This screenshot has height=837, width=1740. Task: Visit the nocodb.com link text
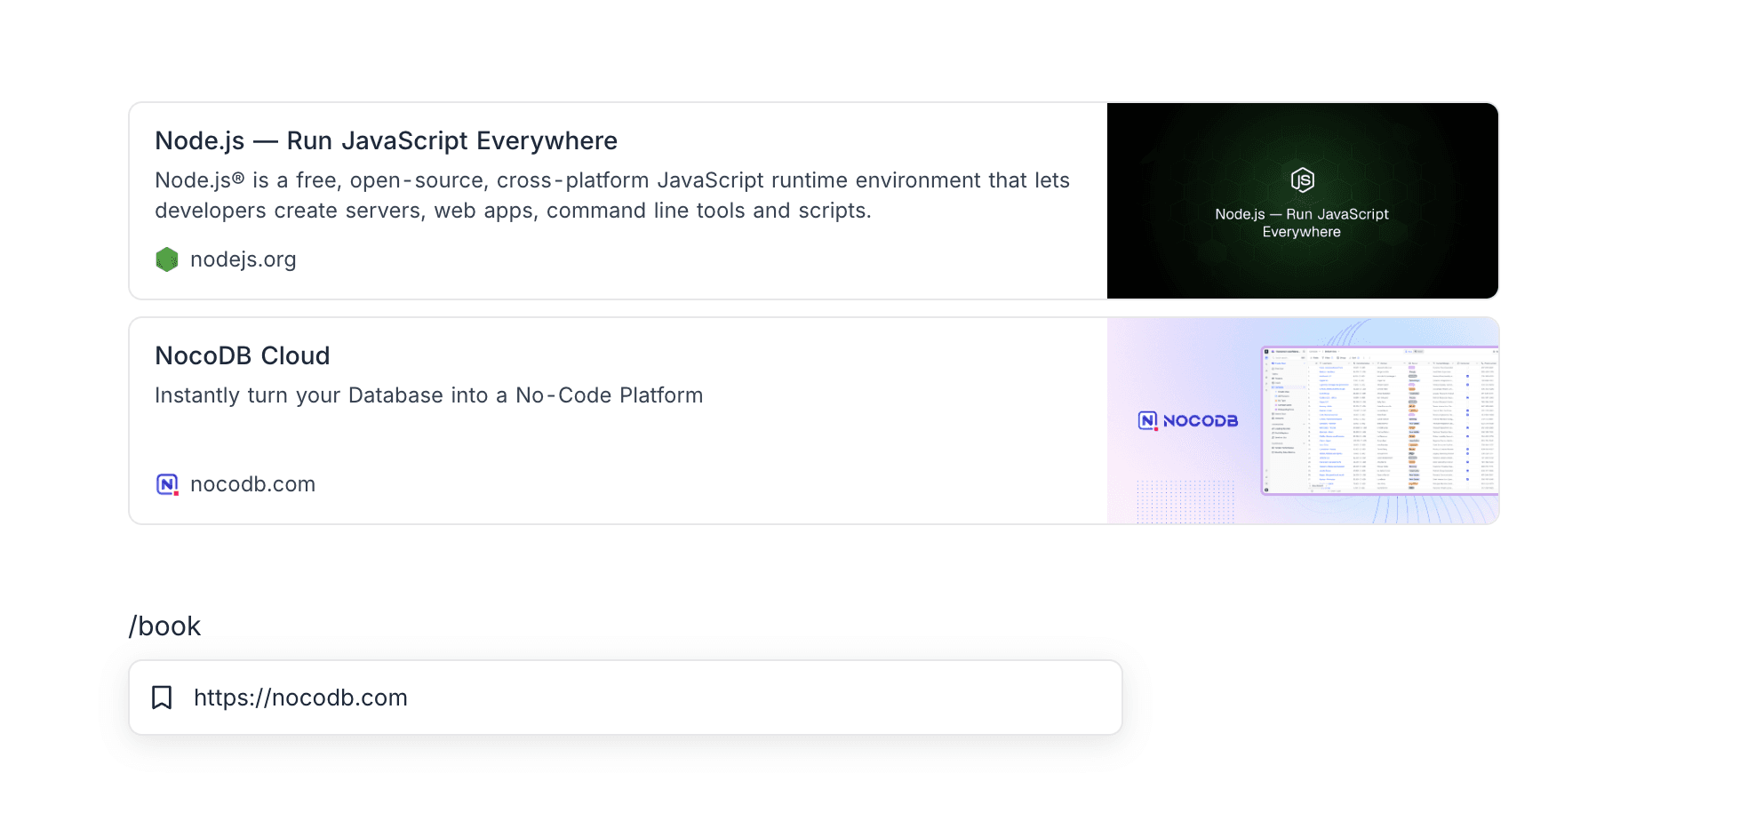(x=253, y=484)
